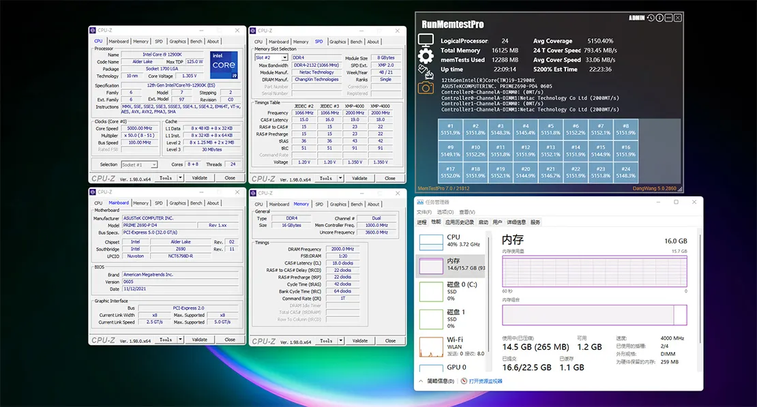Screen dimensions: 757x407
Task: Click thread #20 coverage cell in RunMemtestPro
Action: pyautogui.click(x=525, y=172)
